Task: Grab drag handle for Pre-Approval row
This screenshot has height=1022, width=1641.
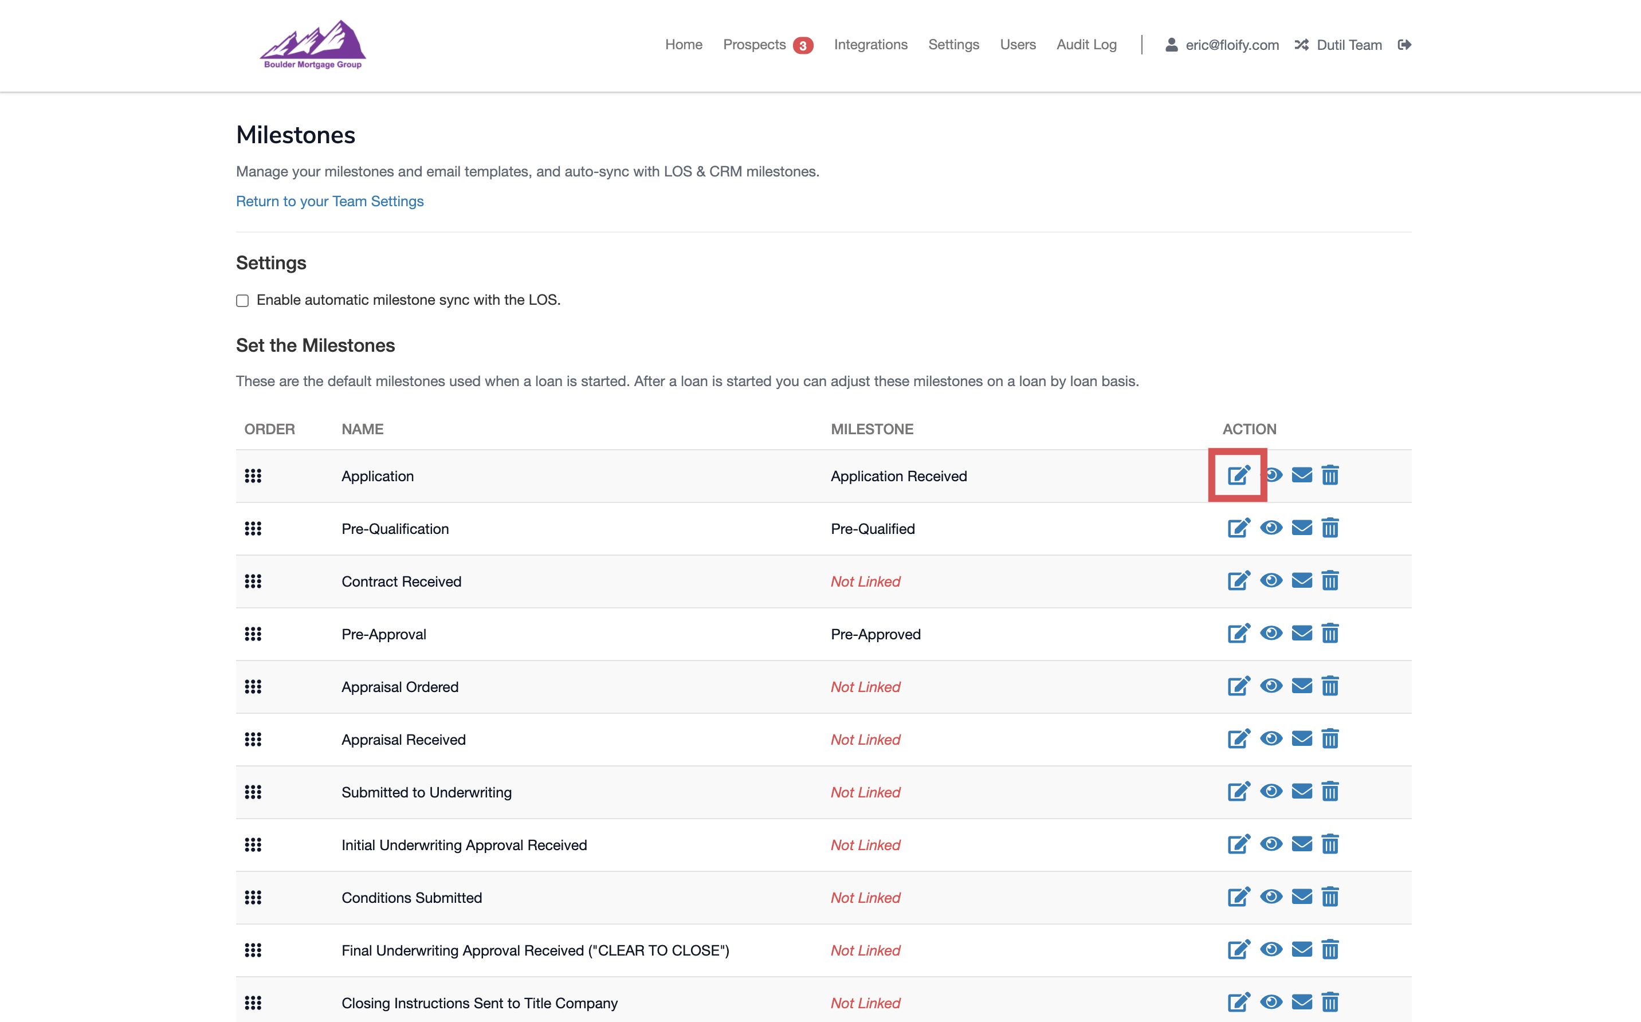Action: pyautogui.click(x=253, y=634)
